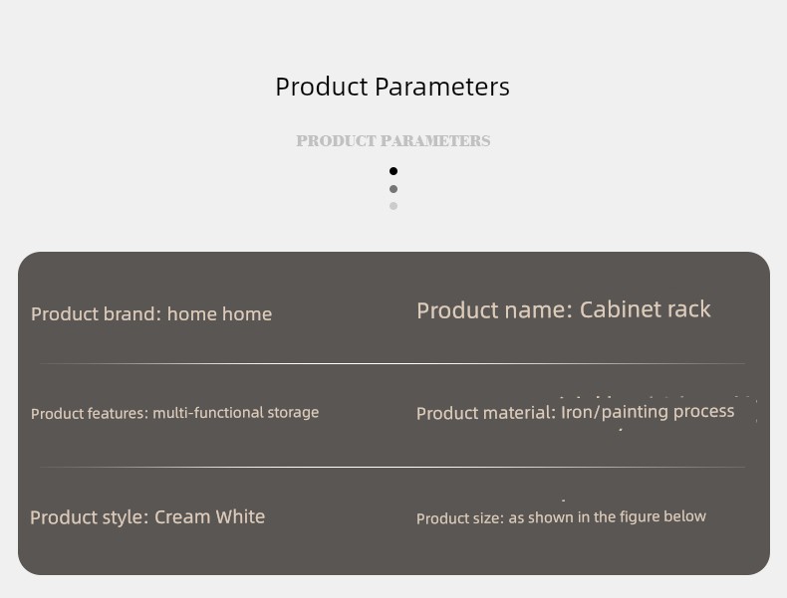
Task: Select the "Product name:" label
Action: pos(494,310)
